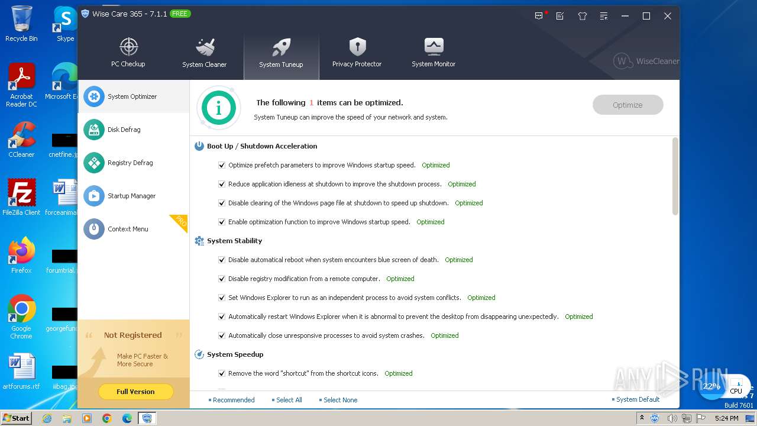Toggle Remove the word shortcut checkbox
This screenshot has width=757, height=426.
click(222, 373)
